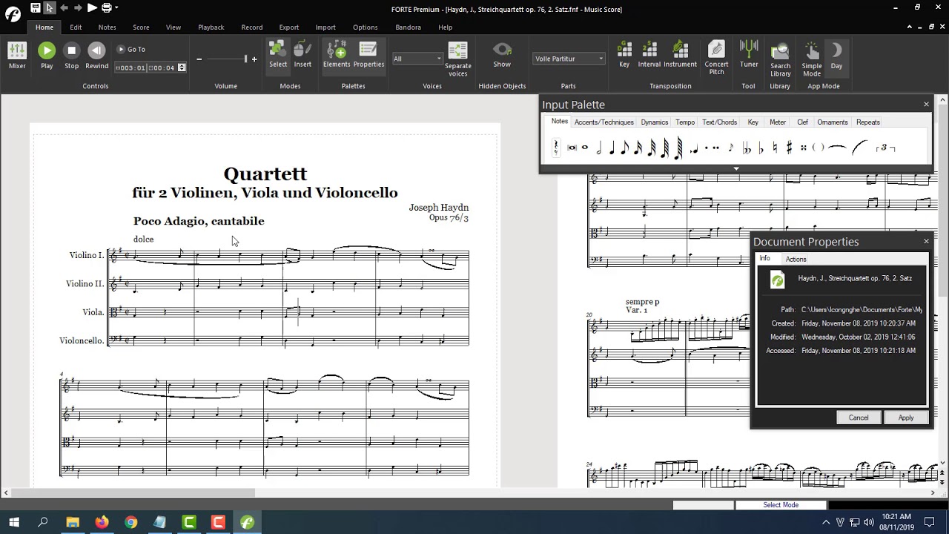Open Firefox from the taskbar

point(102,522)
